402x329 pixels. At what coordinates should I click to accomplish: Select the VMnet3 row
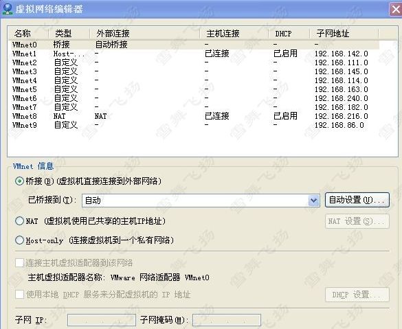point(194,71)
